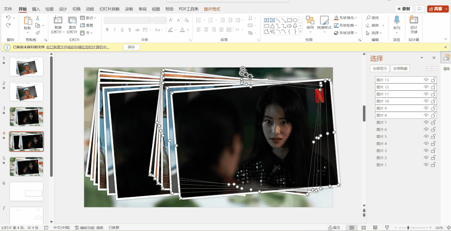Viewport: 451px width, 231px height.
Task: Open Notes (备注) in status bar
Action: point(334,228)
